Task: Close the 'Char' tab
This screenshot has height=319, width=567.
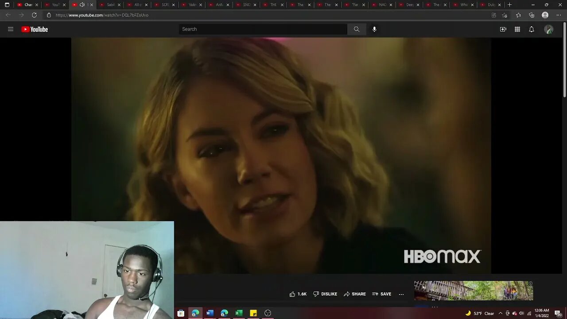Action: point(37,5)
